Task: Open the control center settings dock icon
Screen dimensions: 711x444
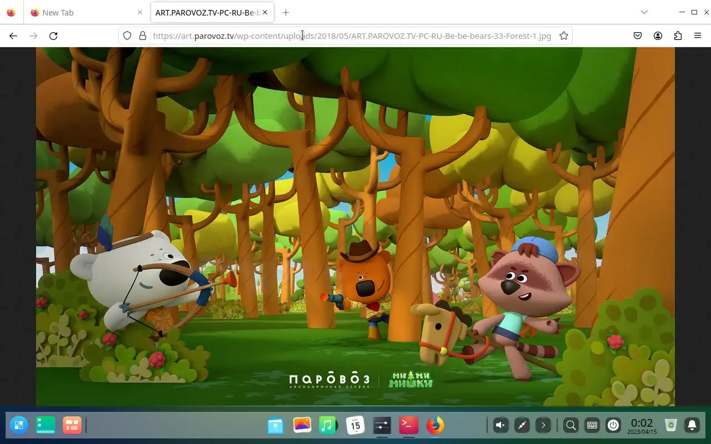Action: (x=382, y=426)
